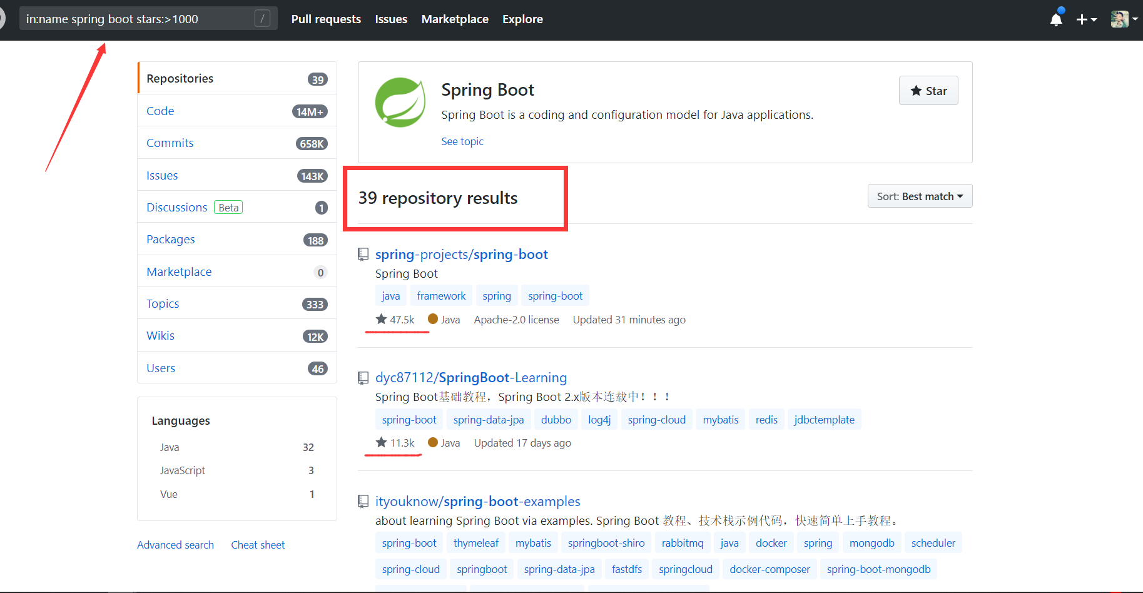Viewport: 1143px width, 593px height.
Task: Select Repositories results filter
Action: (x=237, y=78)
